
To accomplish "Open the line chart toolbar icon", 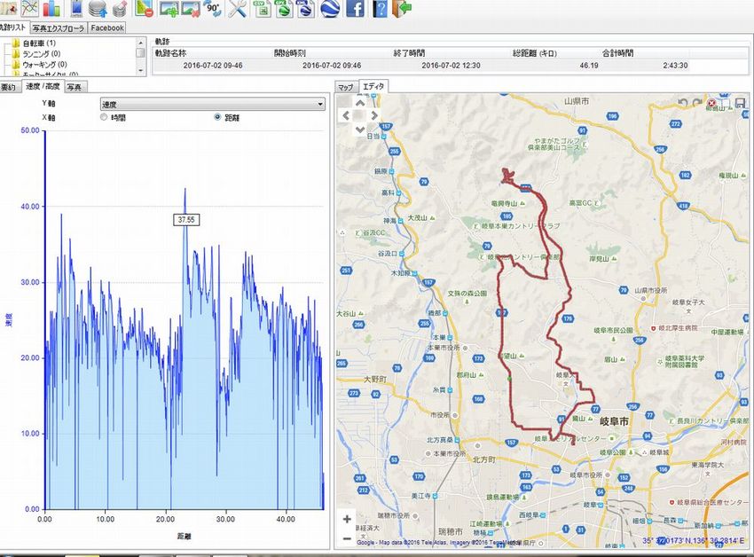I will pyautogui.click(x=30, y=8).
